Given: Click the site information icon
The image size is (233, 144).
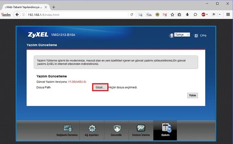Looking at the screenshot, I should 23,14.
